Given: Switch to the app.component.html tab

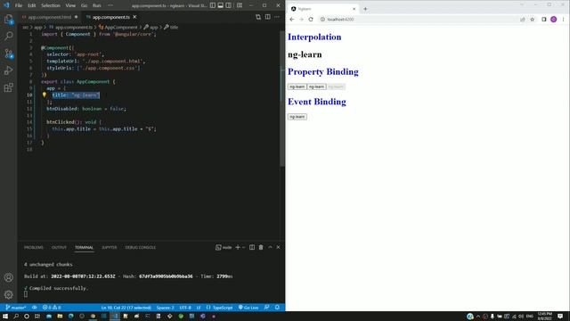Looking at the screenshot, I should 50,17.
